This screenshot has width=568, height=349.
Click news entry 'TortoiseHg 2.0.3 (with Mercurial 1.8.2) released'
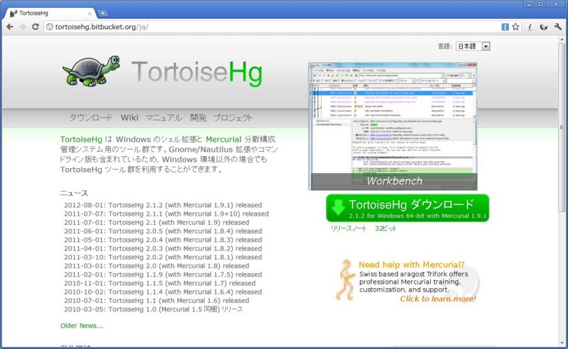point(185,248)
